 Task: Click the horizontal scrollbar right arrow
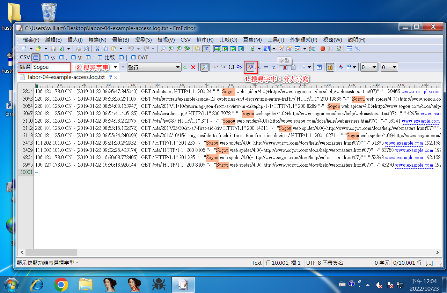tap(438, 252)
